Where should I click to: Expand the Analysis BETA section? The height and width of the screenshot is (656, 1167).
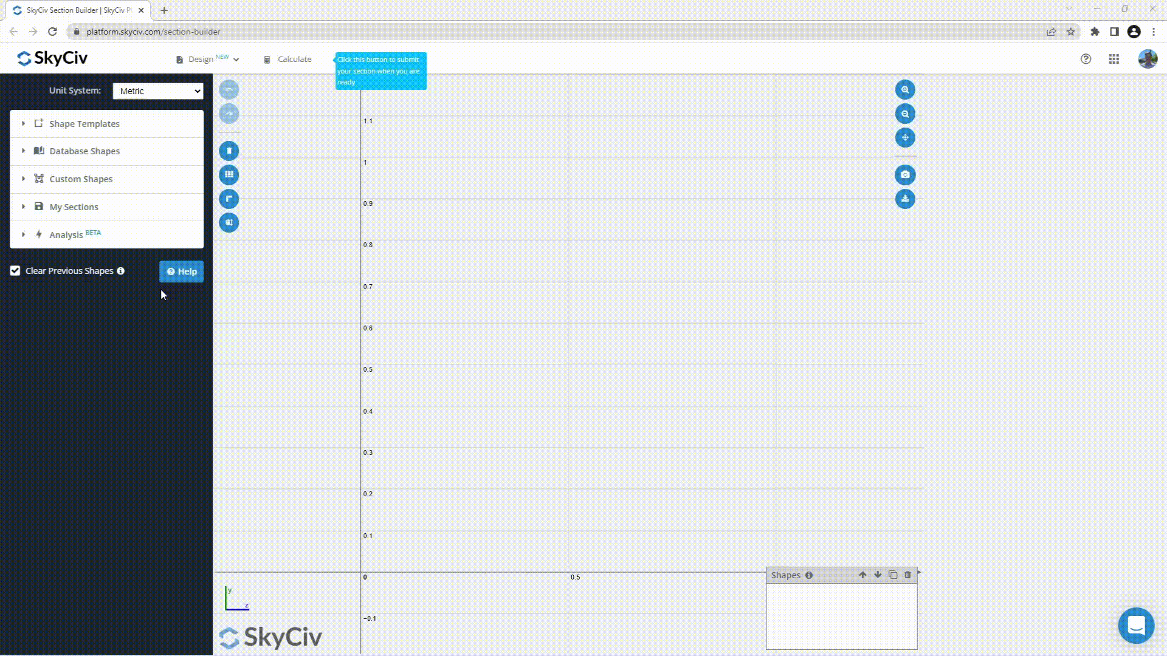coord(75,234)
